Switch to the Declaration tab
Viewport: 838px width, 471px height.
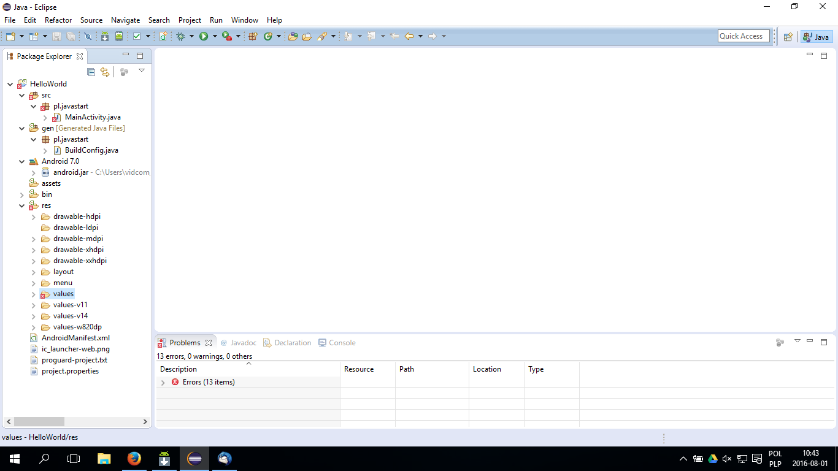(287, 343)
